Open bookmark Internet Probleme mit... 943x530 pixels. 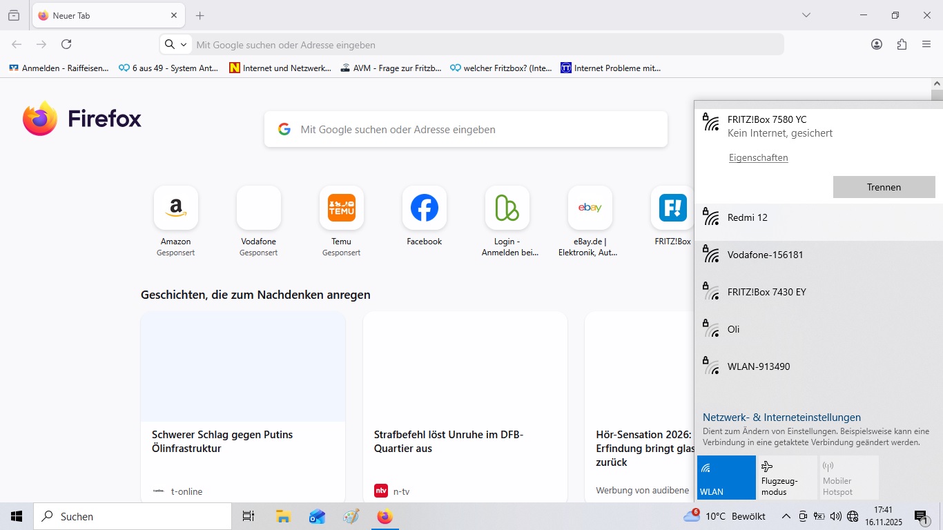(x=610, y=68)
